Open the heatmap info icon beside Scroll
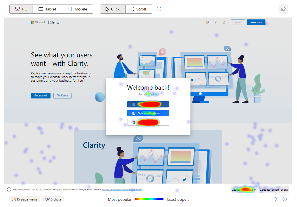297x207 pixels. click(x=159, y=9)
